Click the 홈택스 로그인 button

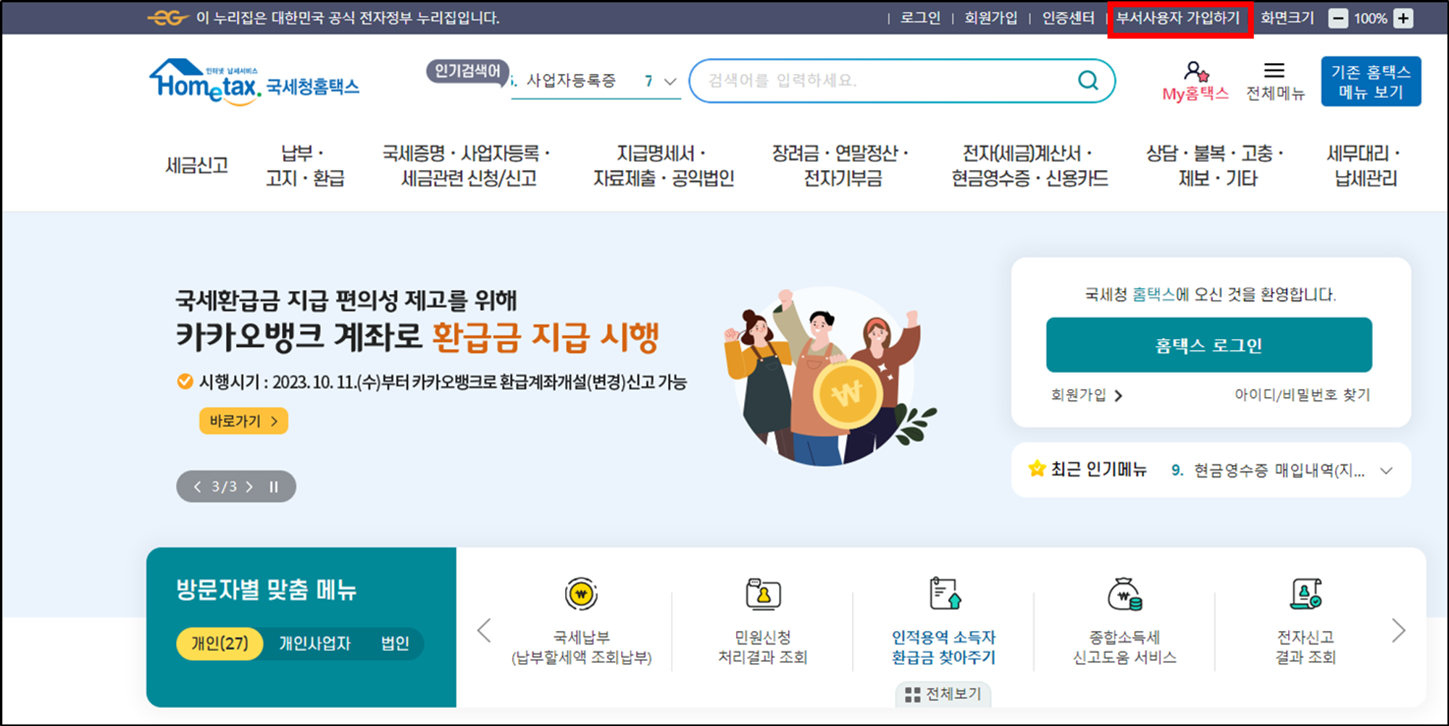click(x=1208, y=345)
